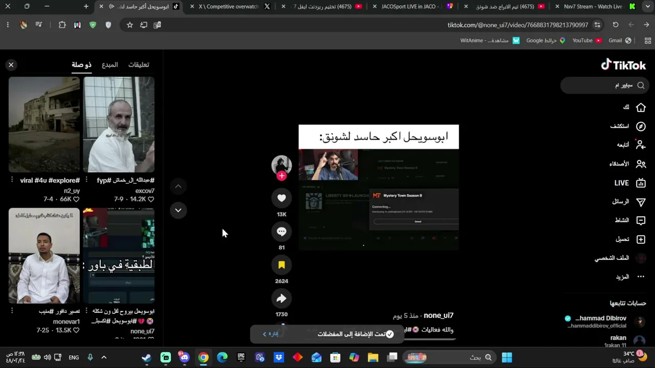Open the LIVE section in sidebar
655x368 pixels.
(x=630, y=183)
